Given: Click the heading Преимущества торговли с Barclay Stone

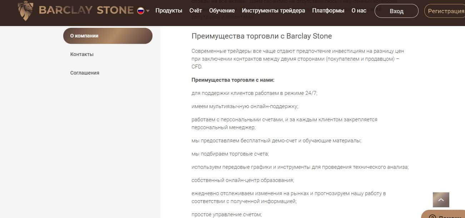Looking at the screenshot, I should (x=262, y=36).
